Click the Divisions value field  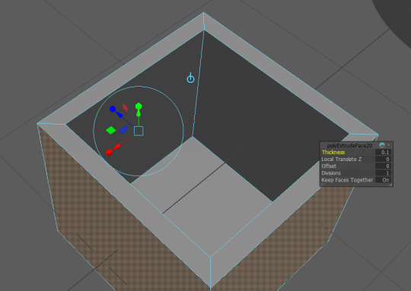click(x=383, y=173)
